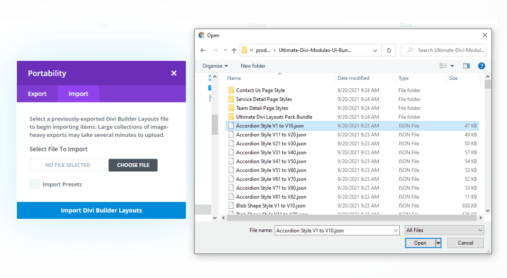
Task: Select Ultimate Divi Layouts Pack Bundle folder
Action: pos(352,117)
